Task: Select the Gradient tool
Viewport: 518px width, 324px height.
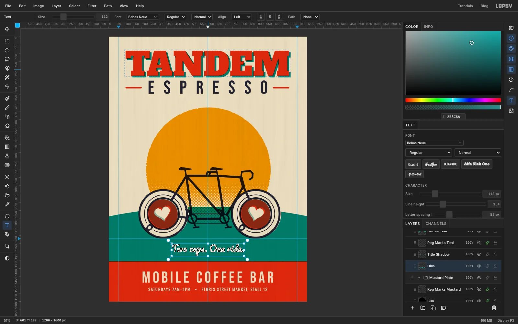Action: click(x=7, y=147)
